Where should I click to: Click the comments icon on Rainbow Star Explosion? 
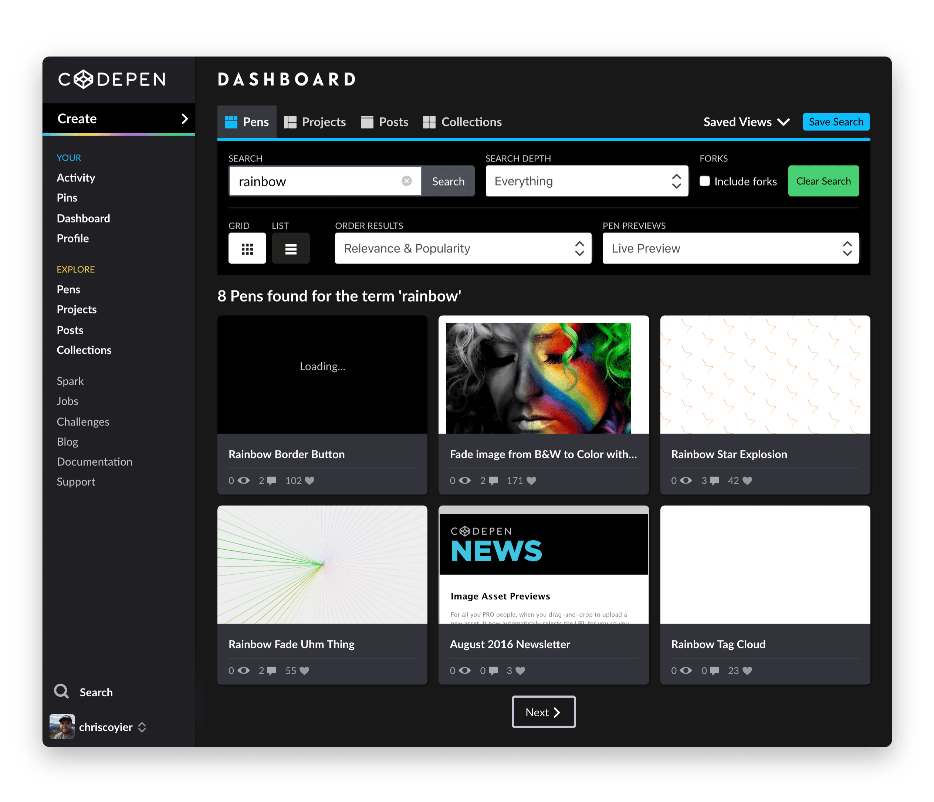(714, 481)
